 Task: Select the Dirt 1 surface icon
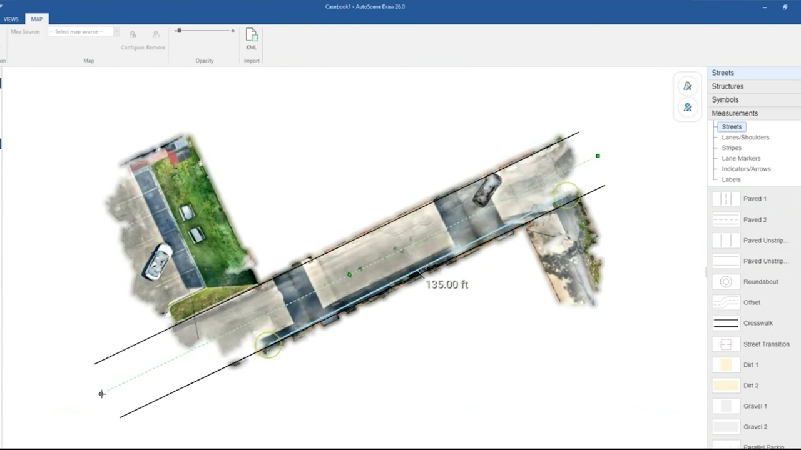pos(726,365)
